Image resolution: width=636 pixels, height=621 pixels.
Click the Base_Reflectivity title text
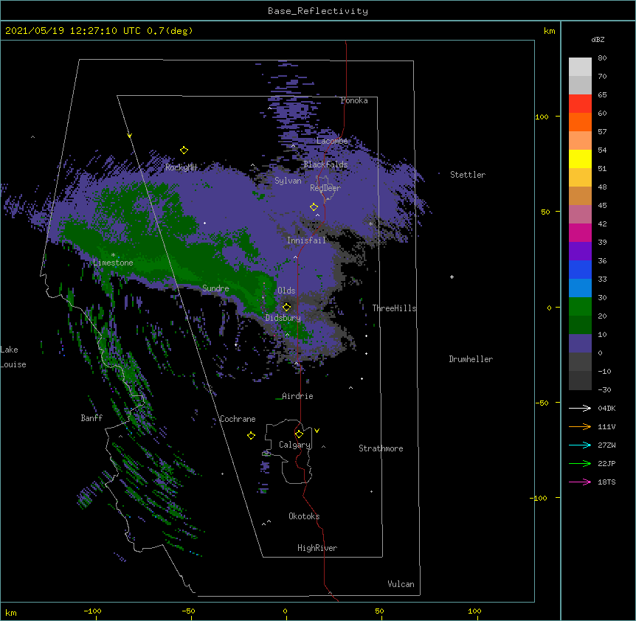(x=318, y=11)
